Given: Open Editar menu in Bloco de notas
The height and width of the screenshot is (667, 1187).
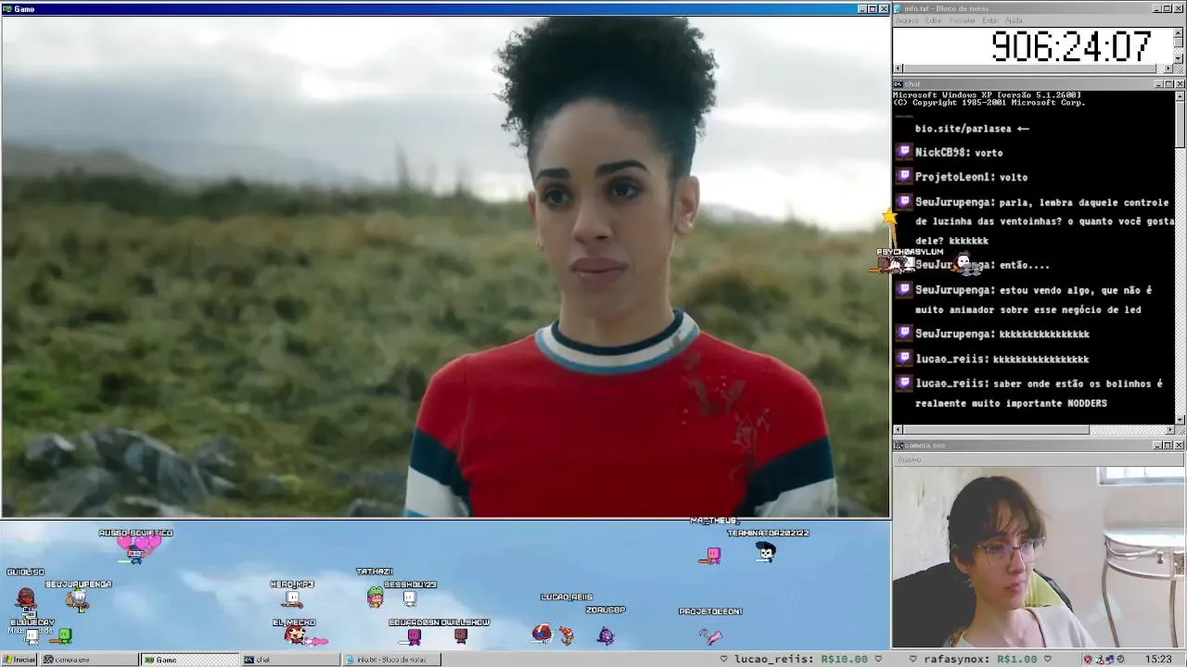Looking at the screenshot, I should pyautogui.click(x=933, y=20).
